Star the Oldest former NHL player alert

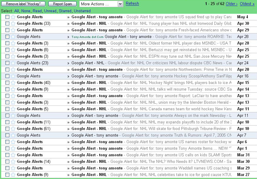(x=13, y=43)
